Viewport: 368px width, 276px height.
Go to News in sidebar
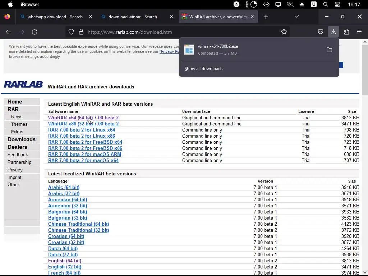(17, 117)
